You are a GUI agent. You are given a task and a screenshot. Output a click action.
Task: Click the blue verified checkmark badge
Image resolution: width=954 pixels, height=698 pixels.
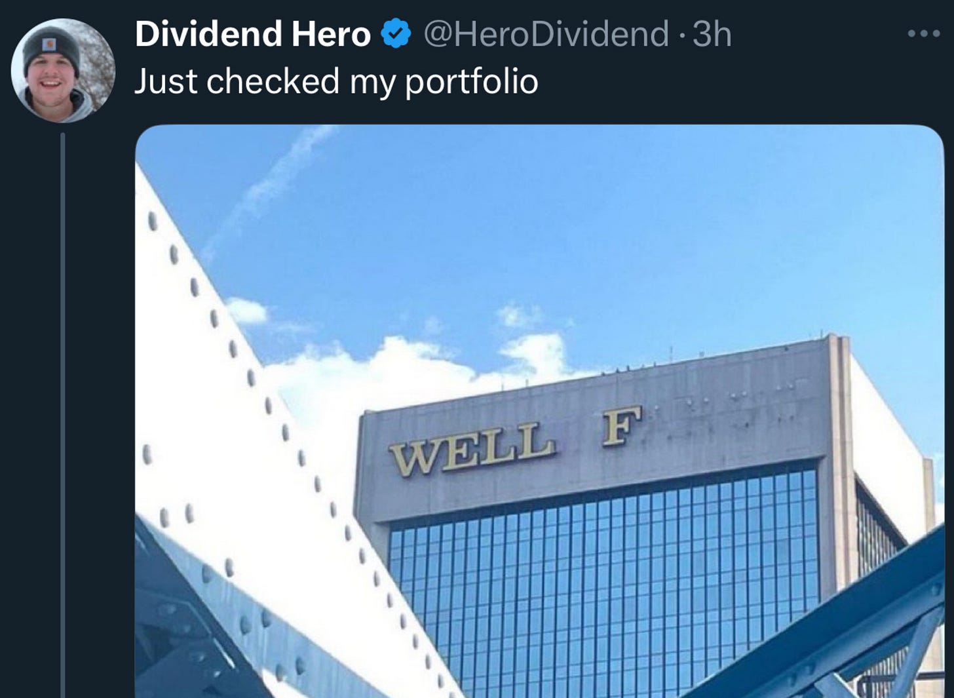pos(396,33)
